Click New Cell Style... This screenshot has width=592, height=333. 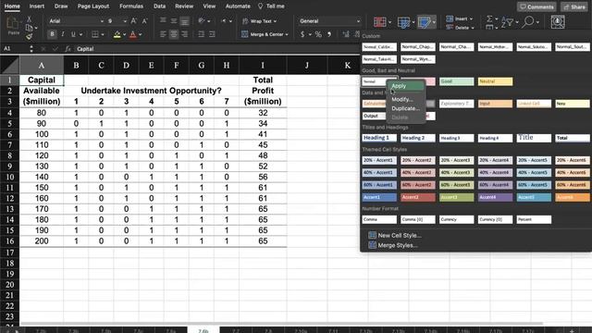[x=395, y=235]
